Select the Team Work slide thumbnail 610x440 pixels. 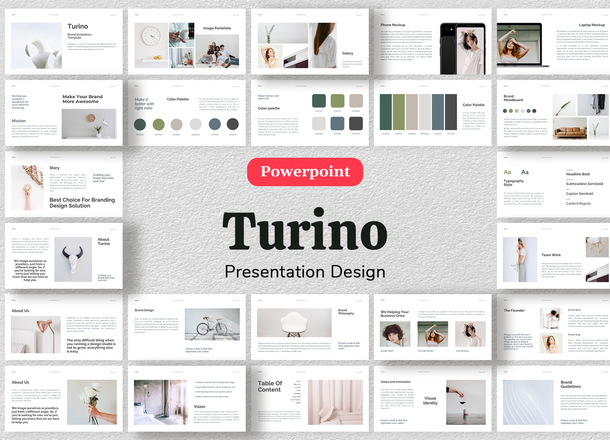point(553,256)
